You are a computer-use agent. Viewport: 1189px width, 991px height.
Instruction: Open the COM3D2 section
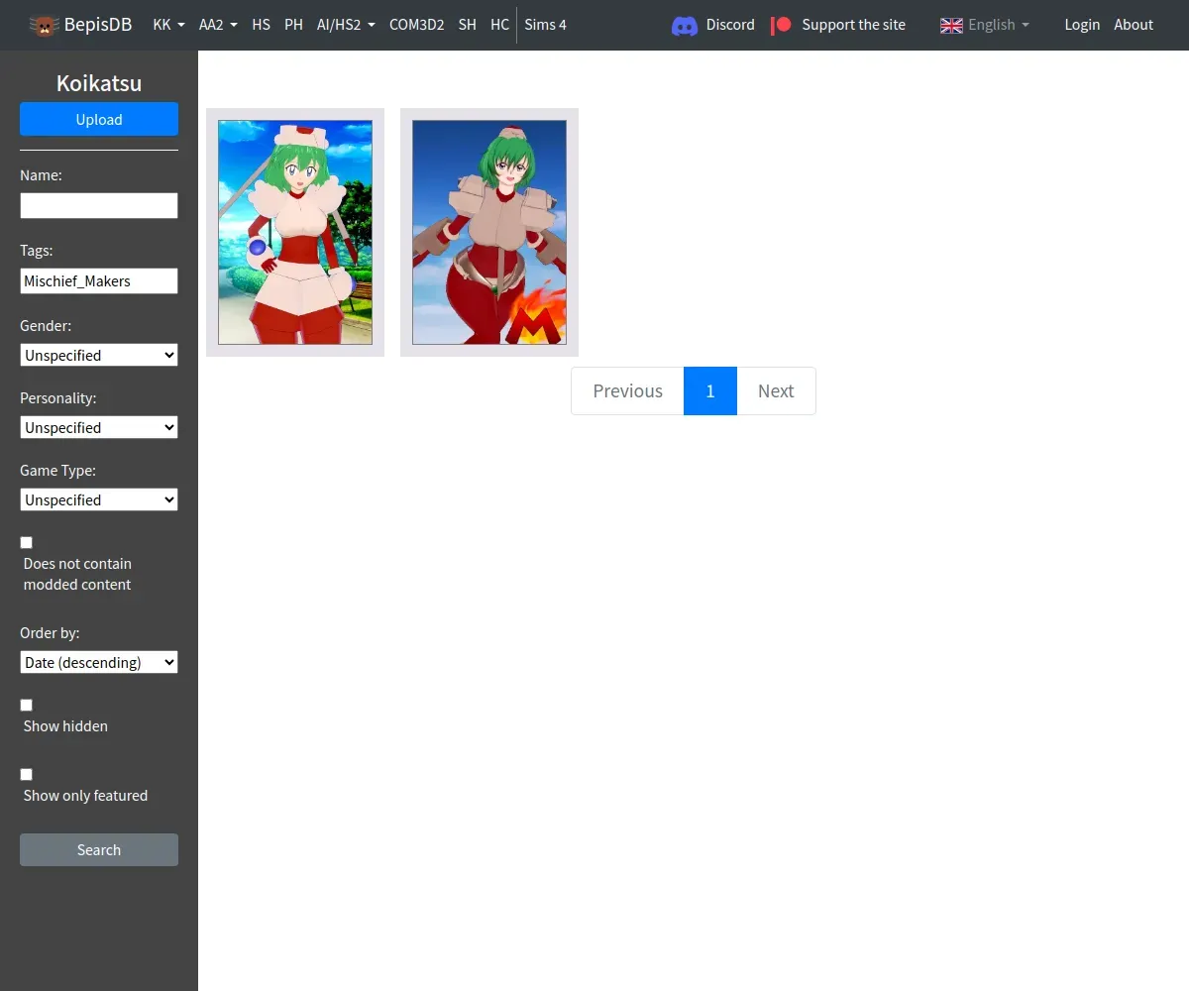tap(416, 25)
